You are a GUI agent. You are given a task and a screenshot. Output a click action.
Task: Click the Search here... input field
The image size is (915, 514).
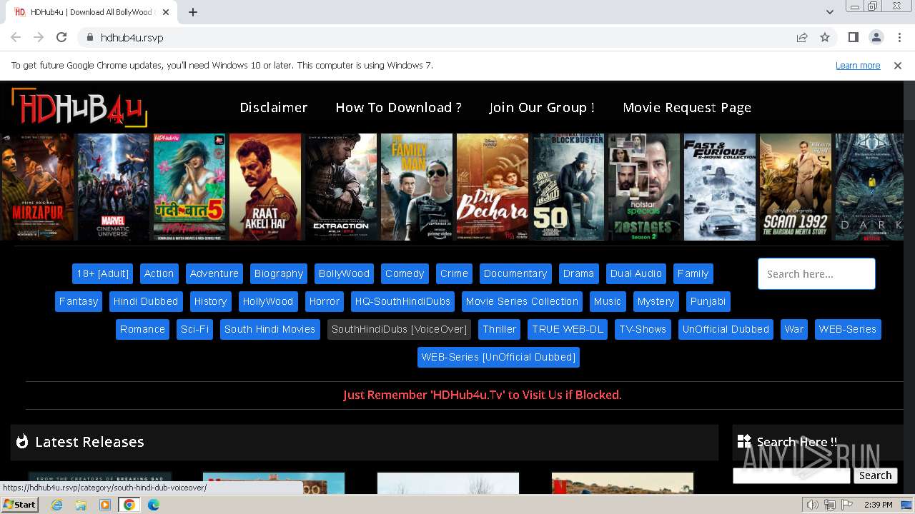816,273
